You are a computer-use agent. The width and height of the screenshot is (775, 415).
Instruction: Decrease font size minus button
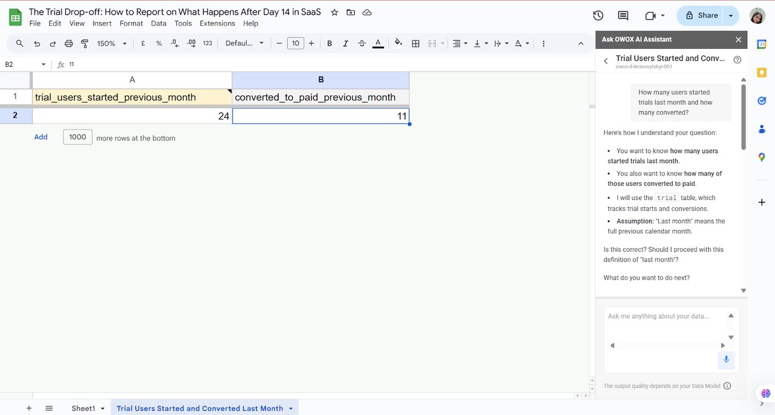pyautogui.click(x=279, y=43)
